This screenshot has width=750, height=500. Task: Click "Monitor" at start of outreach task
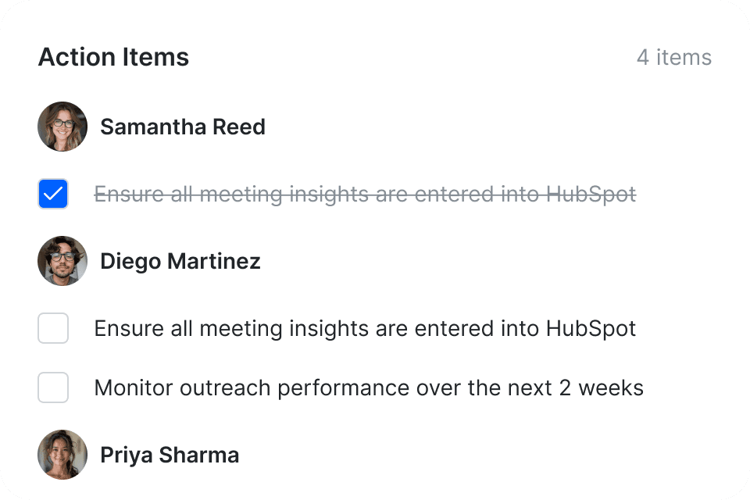pos(134,388)
